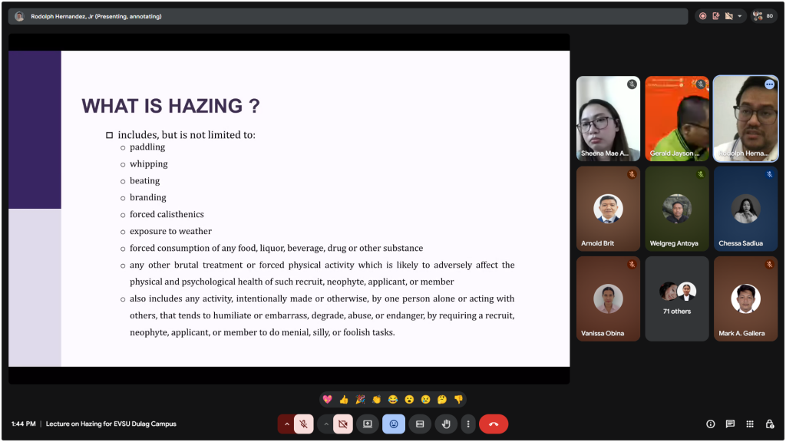Show meeting details info icon
This screenshot has height=442, width=786.
710,424
